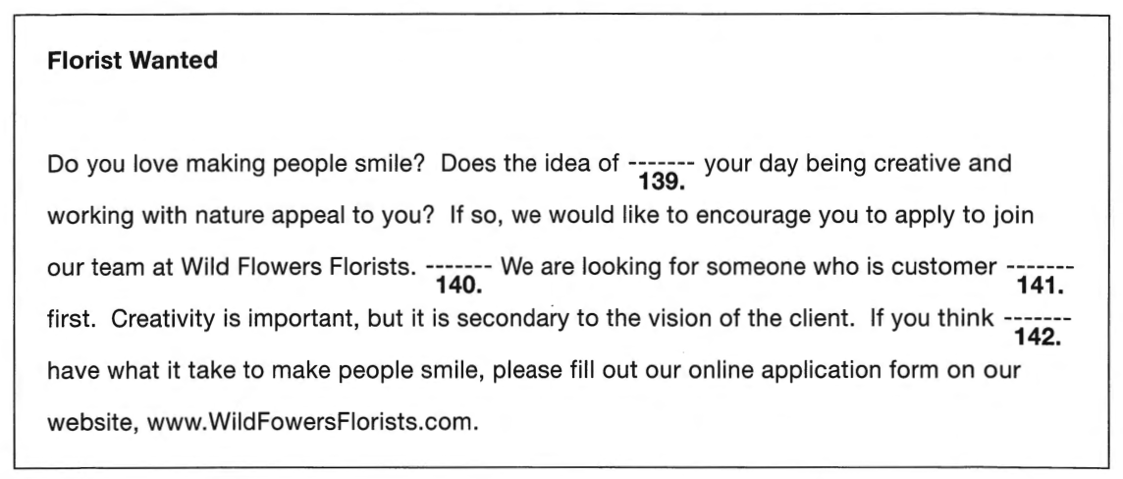Screen dimensions: 1123x479
Task: Click the number label '139.'
Action: click(662, 182)
